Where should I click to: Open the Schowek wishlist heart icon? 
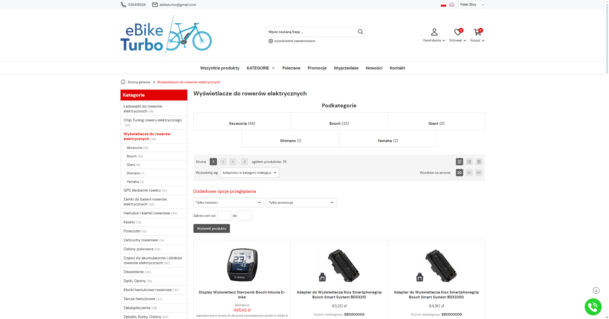[x=457, y=32]
